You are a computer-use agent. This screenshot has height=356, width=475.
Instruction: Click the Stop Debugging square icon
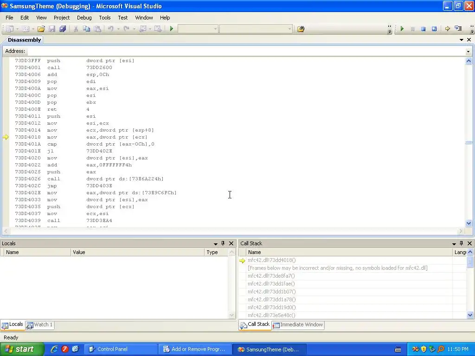pyautogui.click(x=423, y=29)
